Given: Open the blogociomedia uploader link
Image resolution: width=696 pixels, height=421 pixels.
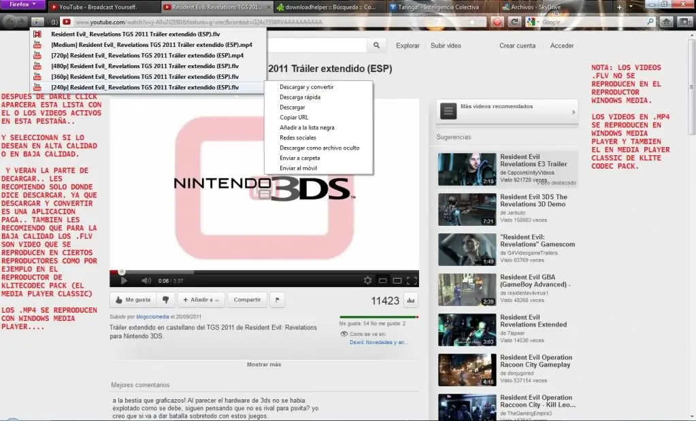Looking at the screenshot, I should click(152, 317).
